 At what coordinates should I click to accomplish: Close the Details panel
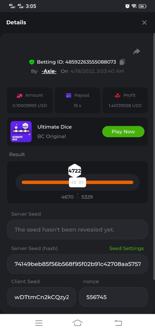[144, 23]
